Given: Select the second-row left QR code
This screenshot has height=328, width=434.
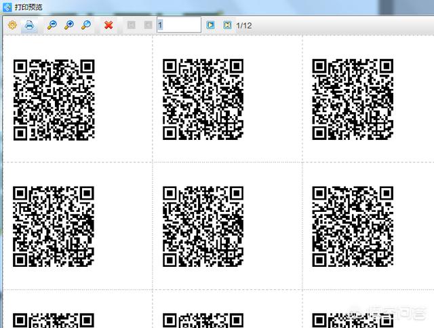Looking at the screenshot, I should coord(54,227).
